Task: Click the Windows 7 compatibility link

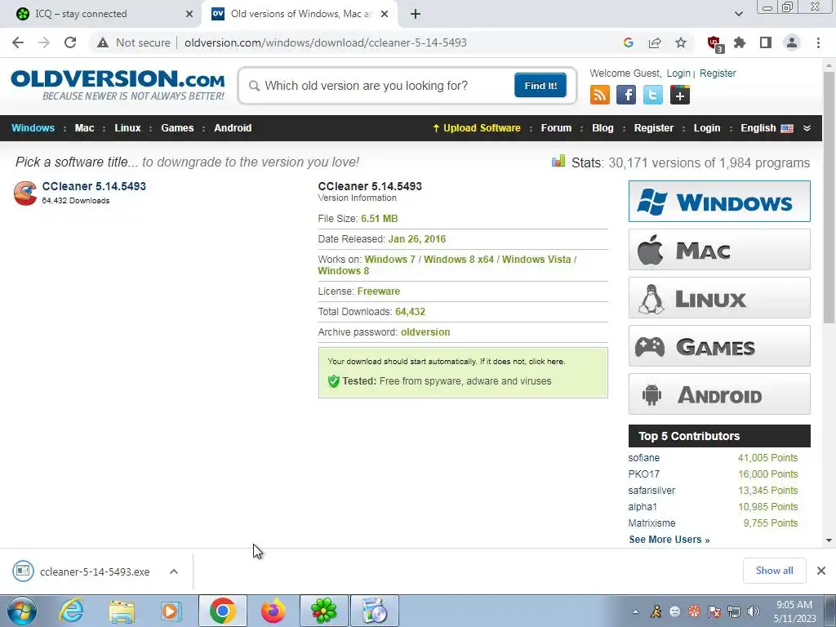Action: (x=389, y=259)
